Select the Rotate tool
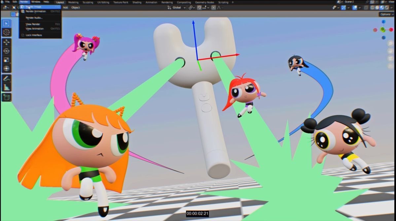The height and width of the screenshot is (221, 396). click(6, 51)
